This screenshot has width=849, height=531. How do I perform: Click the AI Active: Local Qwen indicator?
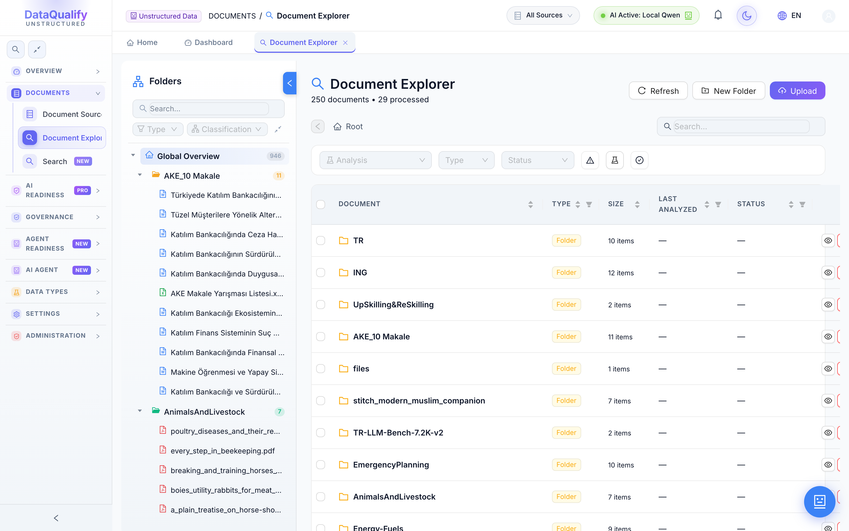click(x=646, y=15)
